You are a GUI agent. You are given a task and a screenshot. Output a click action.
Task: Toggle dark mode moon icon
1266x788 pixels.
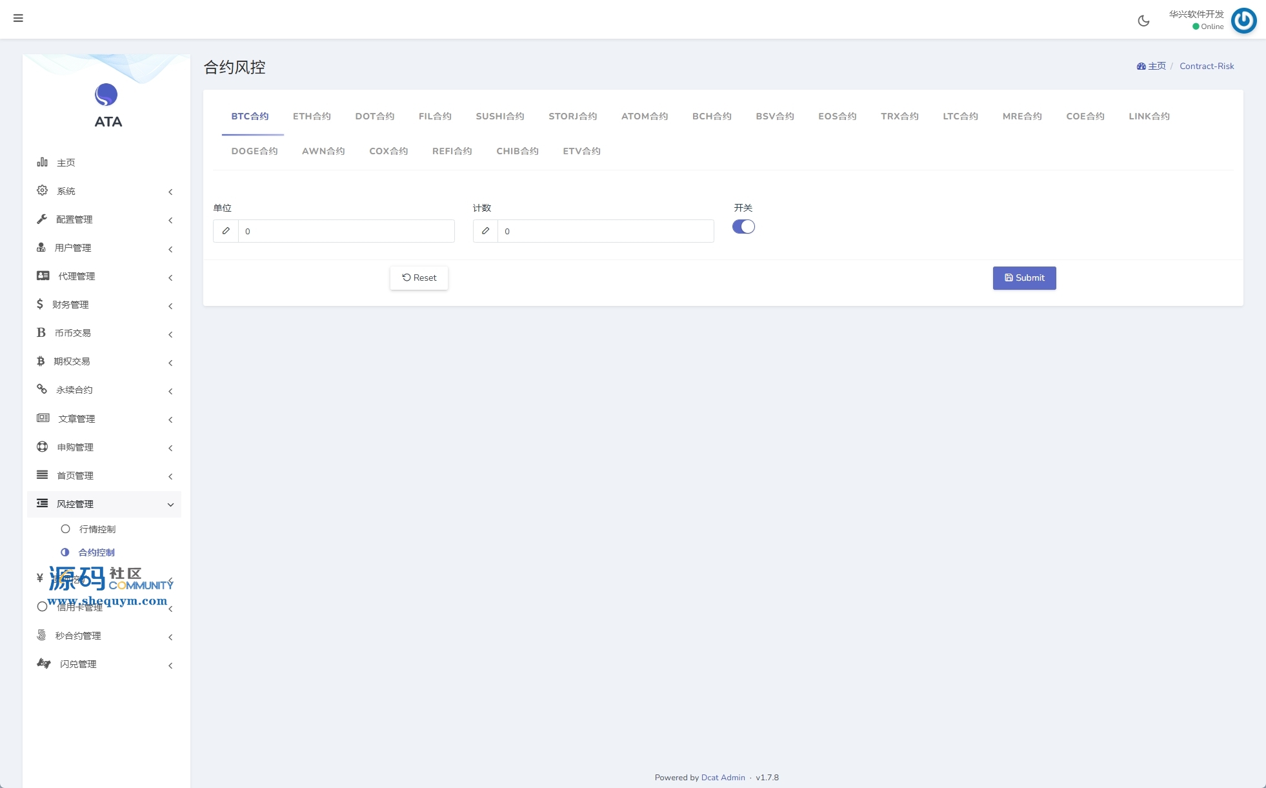coord(1143,21)
